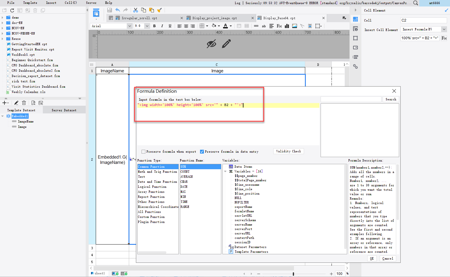The width and height of the screenshot is (450, 277).
Task: Click the Insert Formula F(x) toolbar icon
Action: (279, 26)
